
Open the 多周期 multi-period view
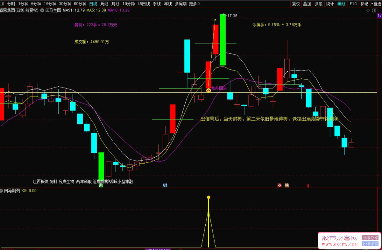tap(180, 4)
